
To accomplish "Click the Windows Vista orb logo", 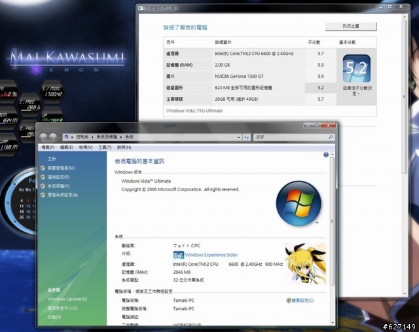I will 299,204.
